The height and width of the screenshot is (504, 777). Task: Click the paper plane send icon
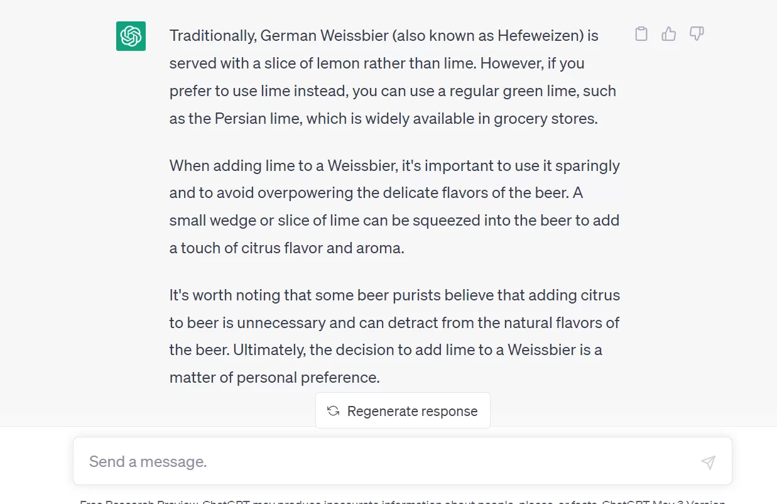click(708, 462)
